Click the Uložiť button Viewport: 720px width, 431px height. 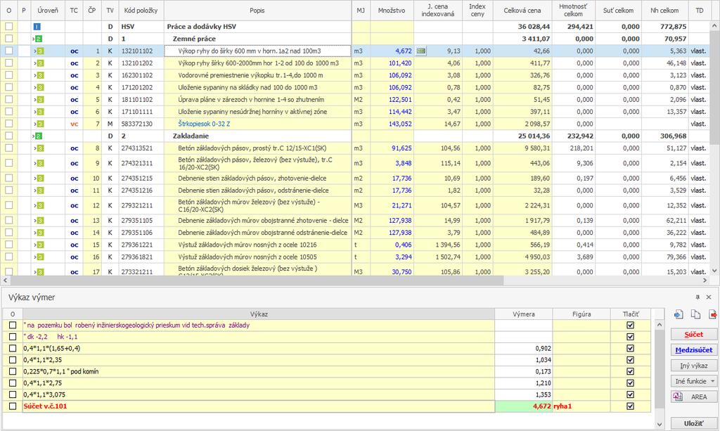(x=693, y=423)
